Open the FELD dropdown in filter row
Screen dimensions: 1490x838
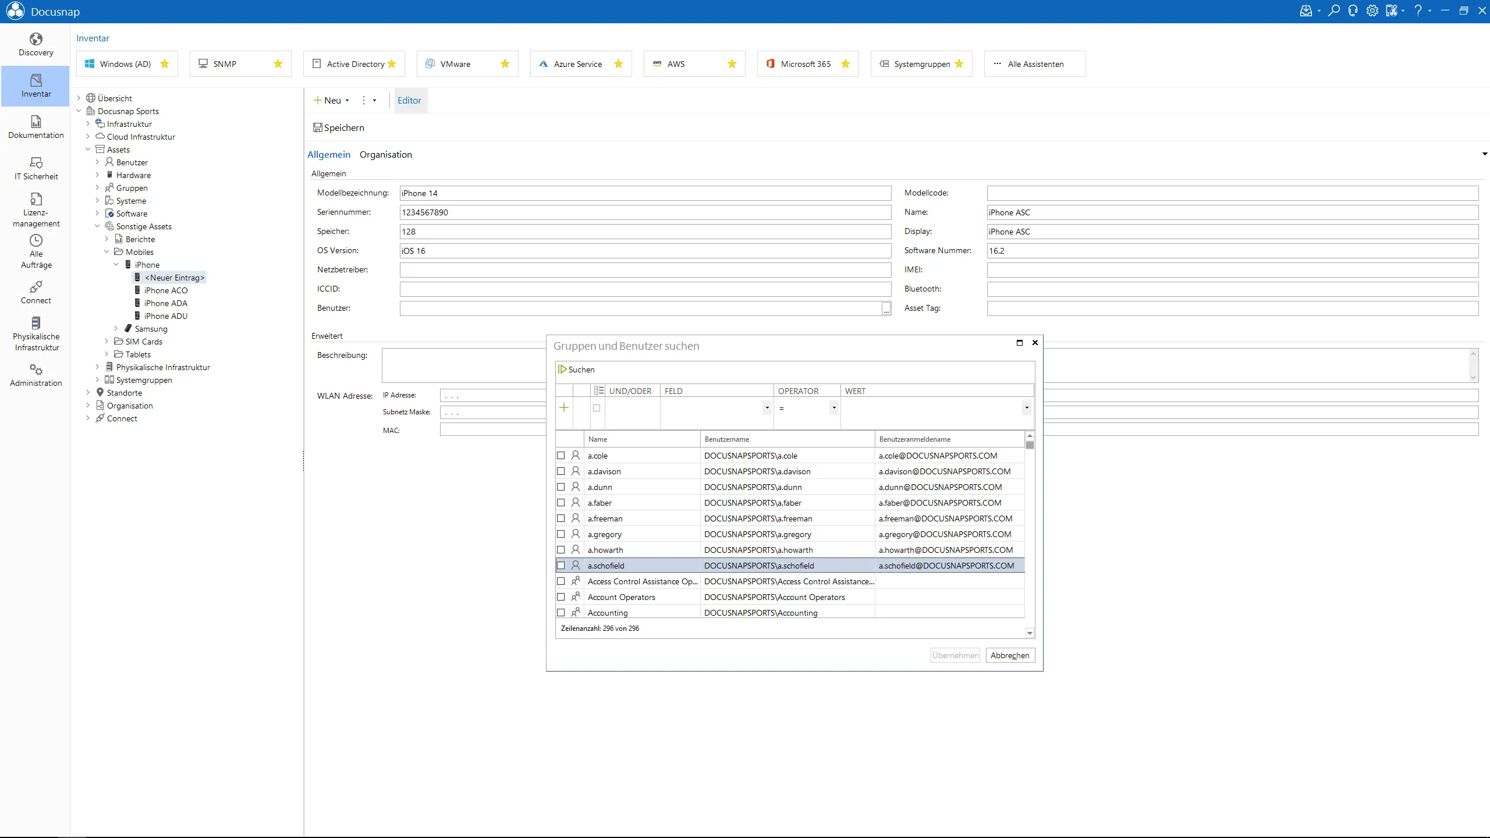point(767,407)
